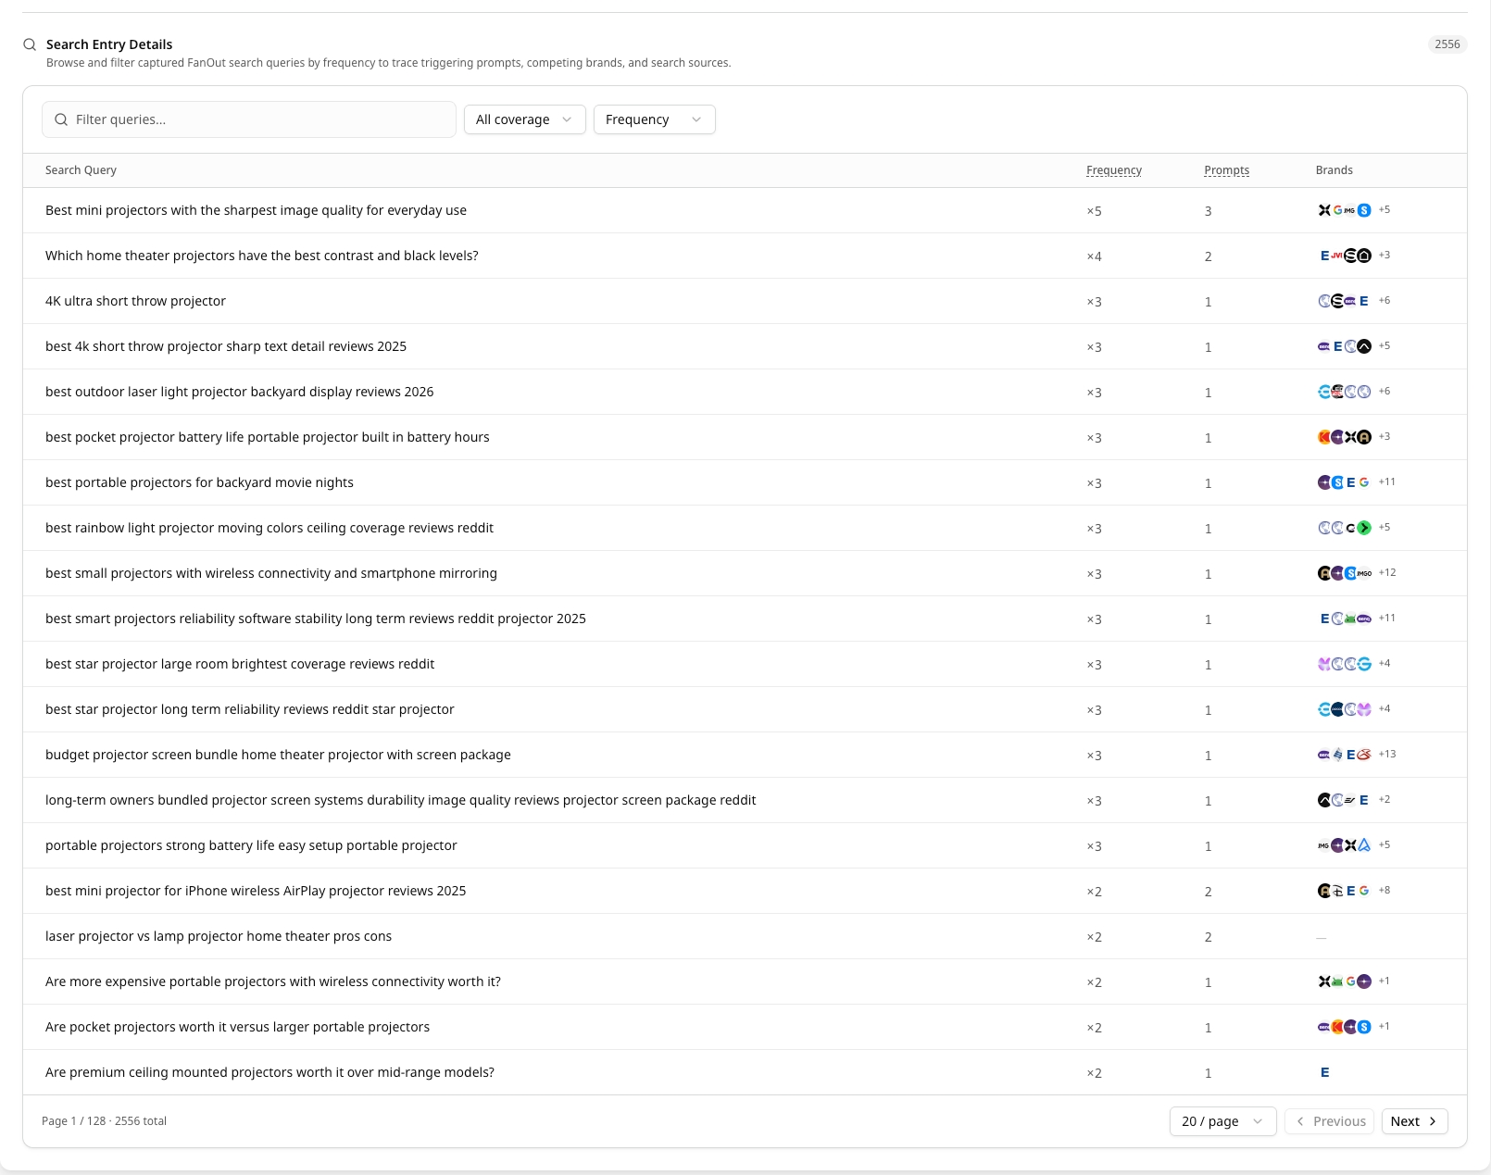Select 'best portable projectors for backyard movie nights' query
Screen dimensions: 1491x1175
[x=199, y=482]
